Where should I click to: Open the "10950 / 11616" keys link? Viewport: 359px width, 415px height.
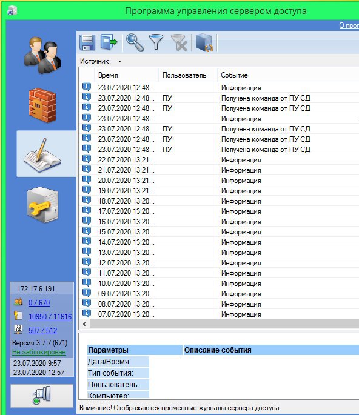[x=50, y=316]
